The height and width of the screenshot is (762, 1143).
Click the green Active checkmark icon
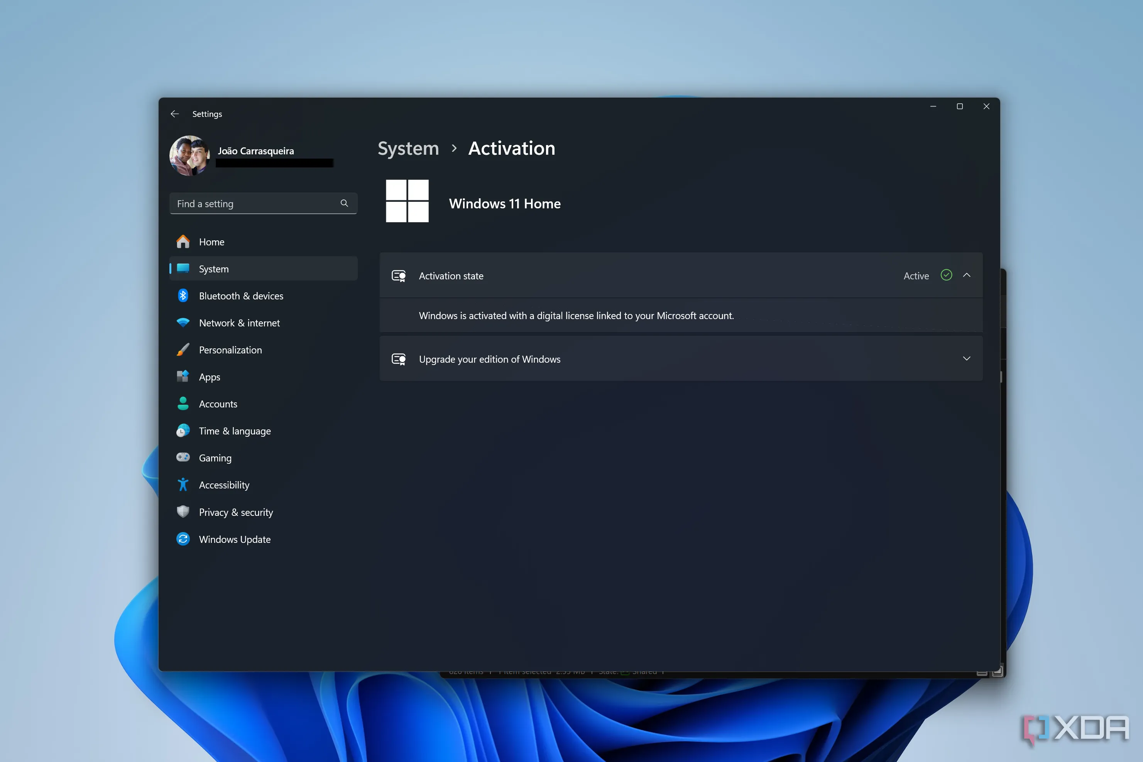946,275
